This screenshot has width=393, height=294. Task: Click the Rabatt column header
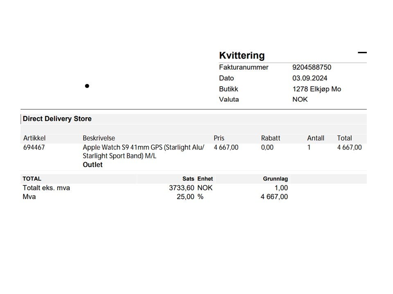click(271, 138)
